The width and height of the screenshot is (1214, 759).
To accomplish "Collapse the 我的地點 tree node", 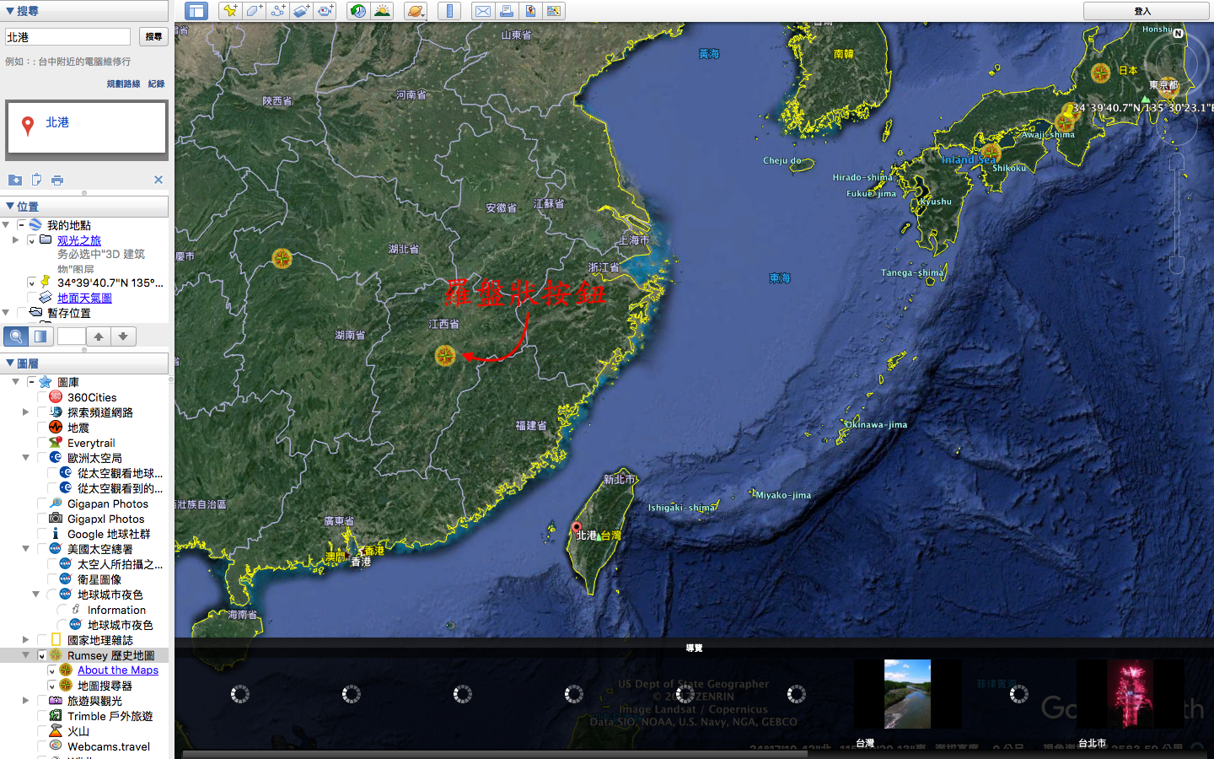I will (6, 225).
